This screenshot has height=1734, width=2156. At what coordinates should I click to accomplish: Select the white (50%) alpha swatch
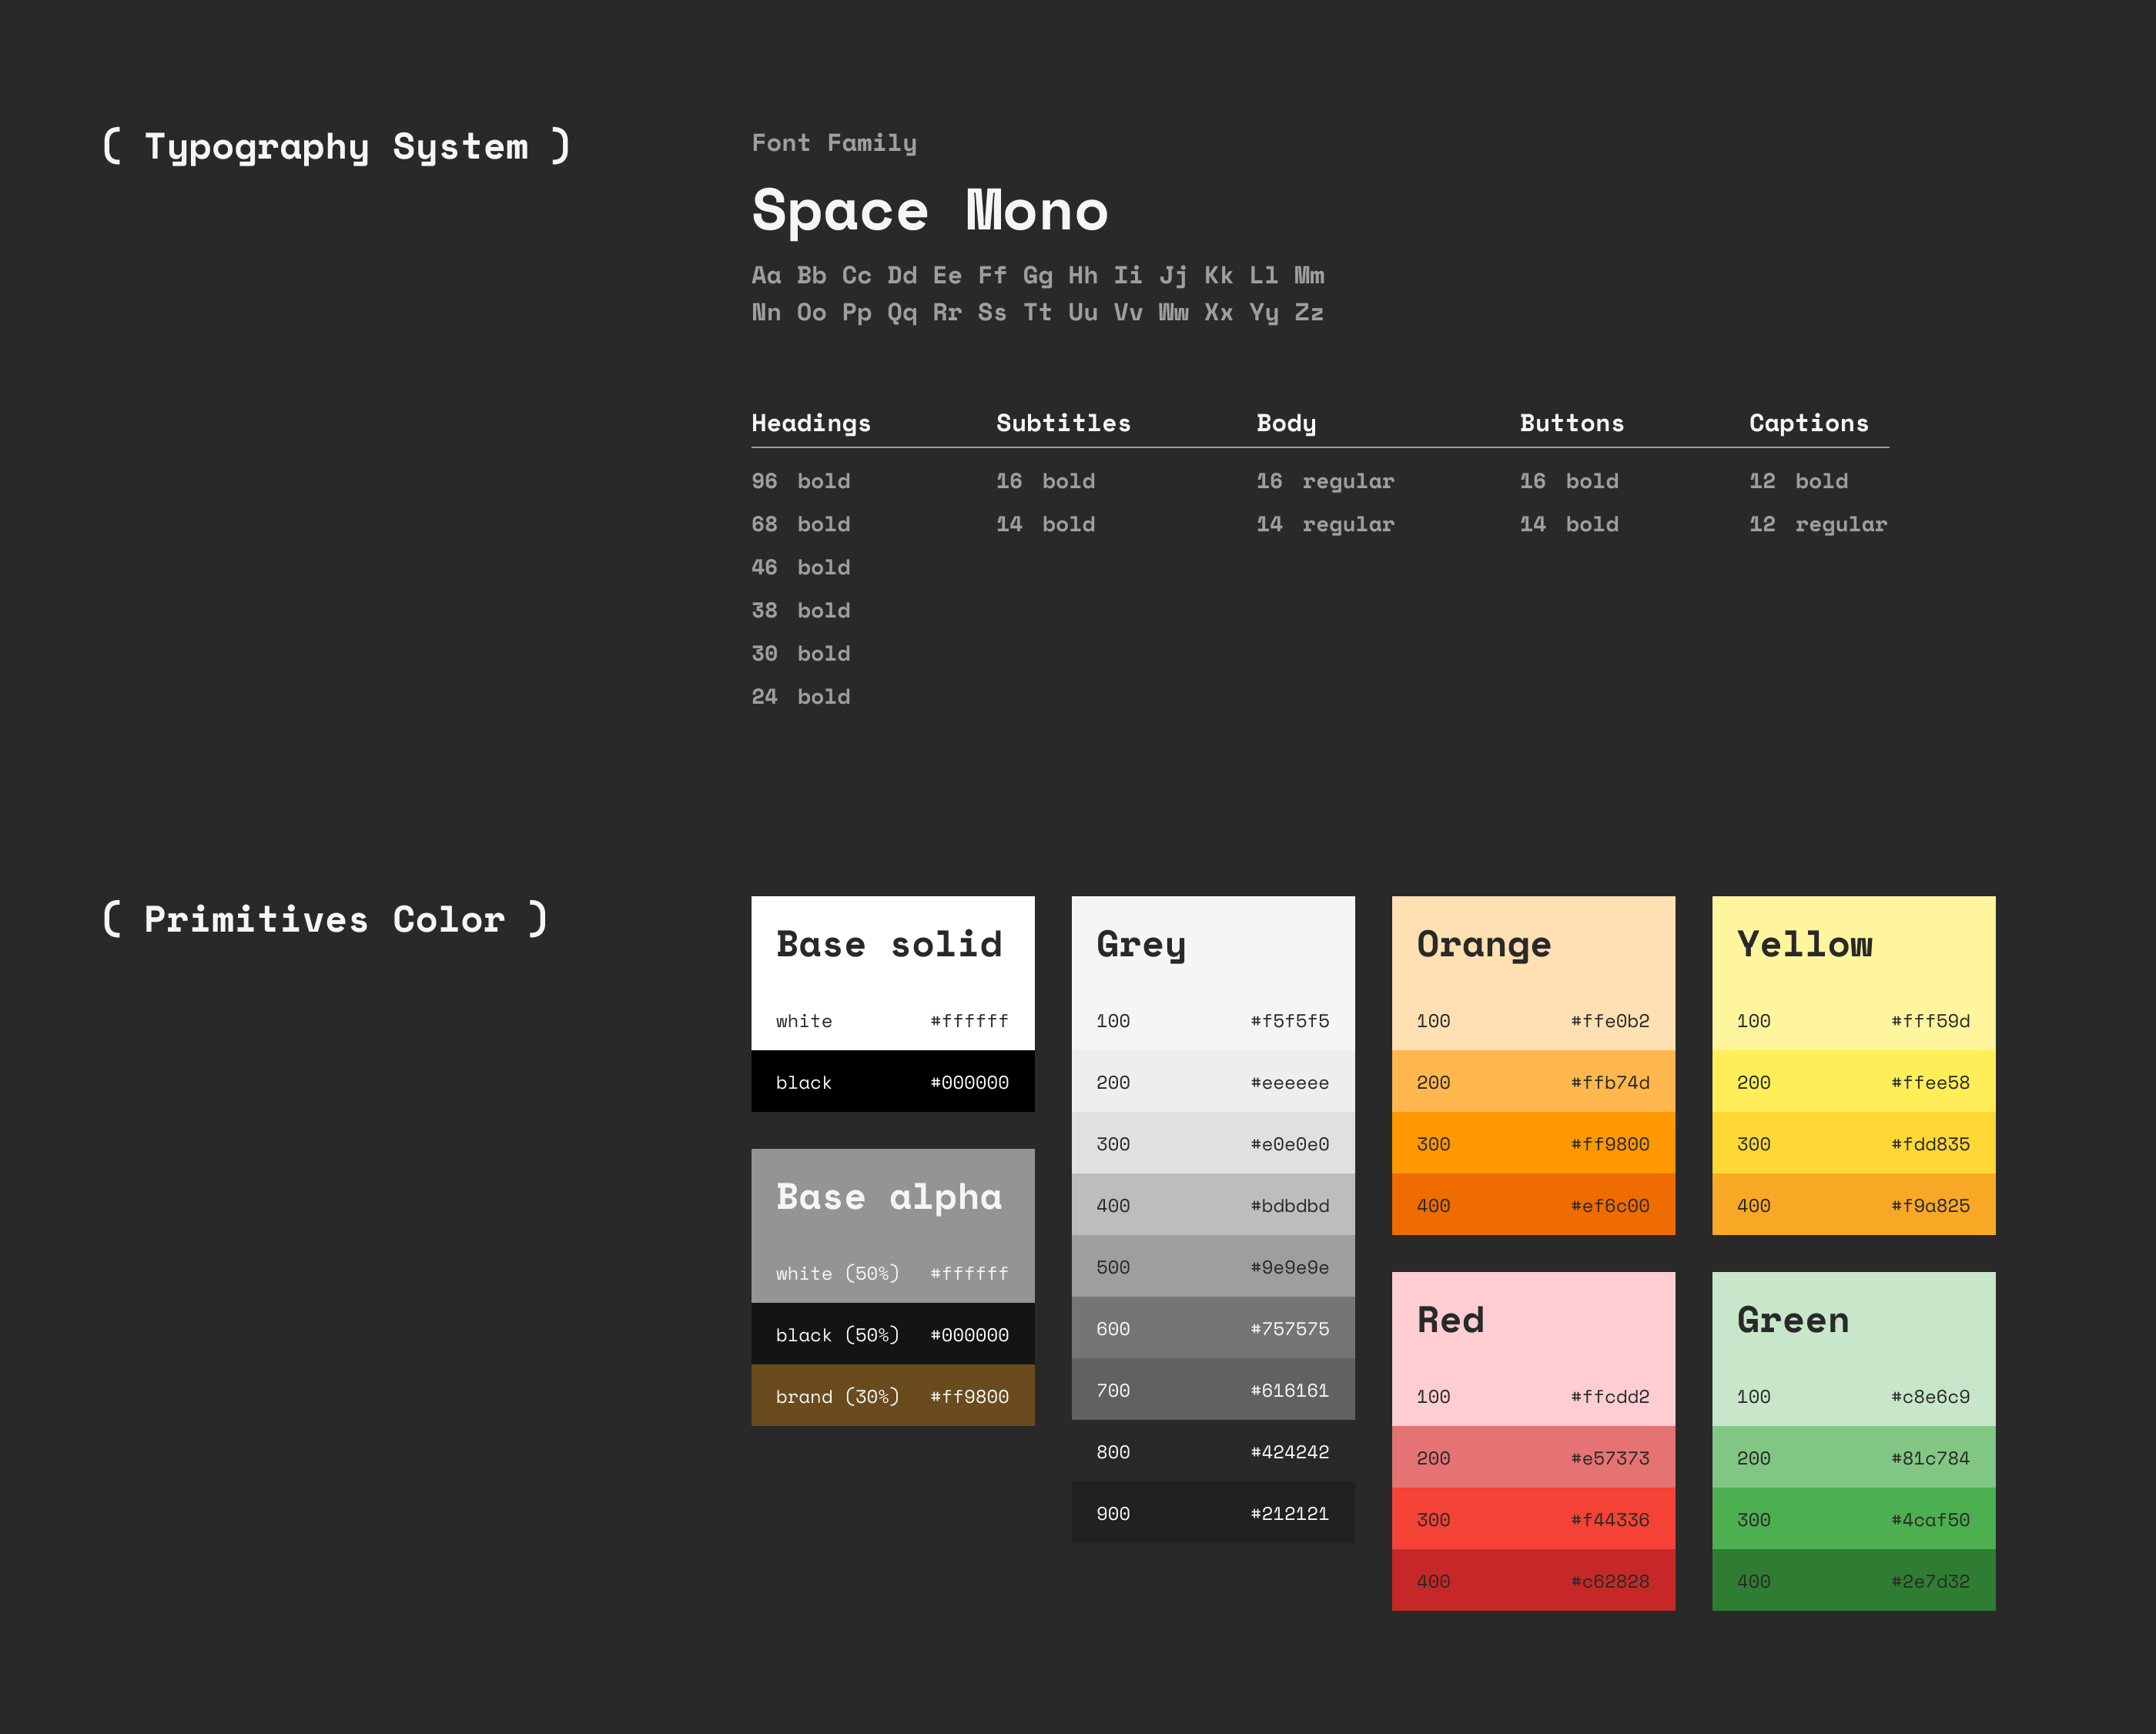pyautogui.click(x=892, y=1272)
